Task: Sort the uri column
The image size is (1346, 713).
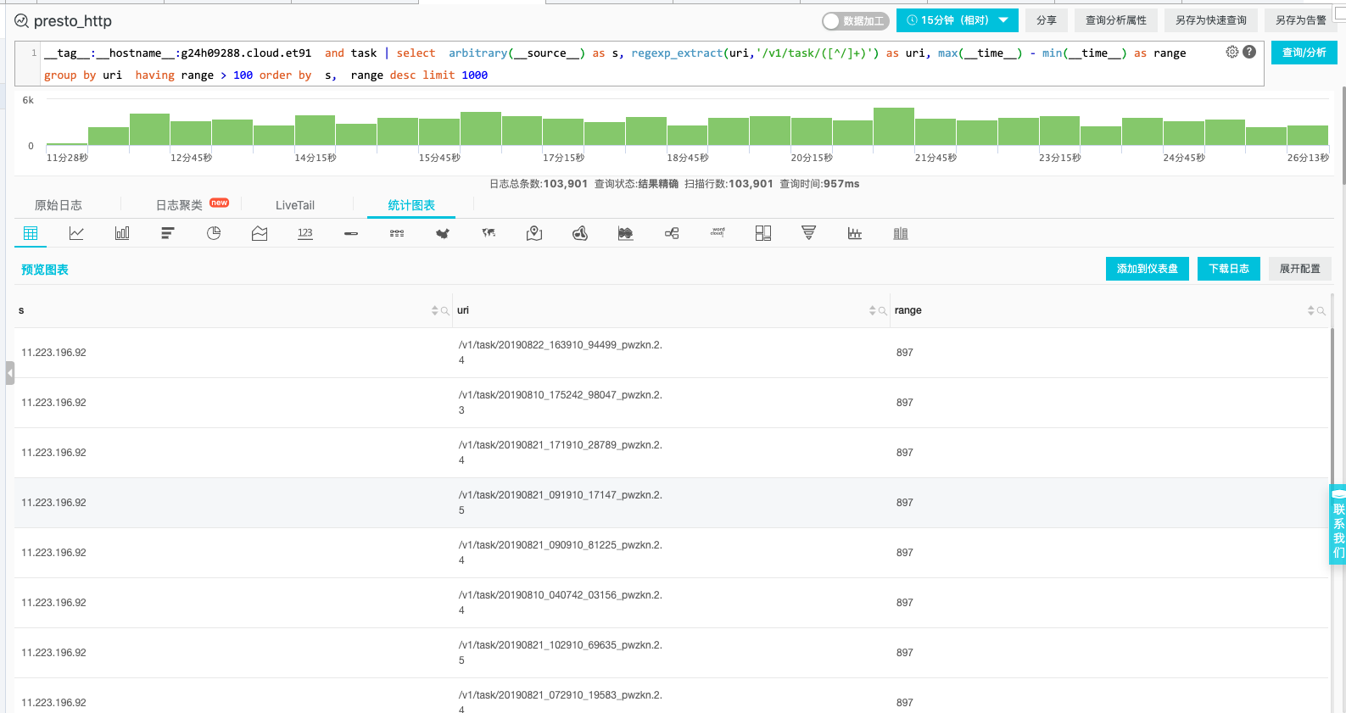Action: (873, 311)
